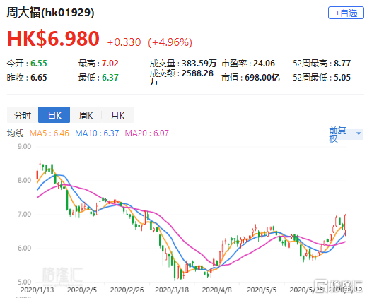This screenshot has width=367, height=298.
Task: Click the 52-week low value 5.05
Action: [x=342, y=78]
